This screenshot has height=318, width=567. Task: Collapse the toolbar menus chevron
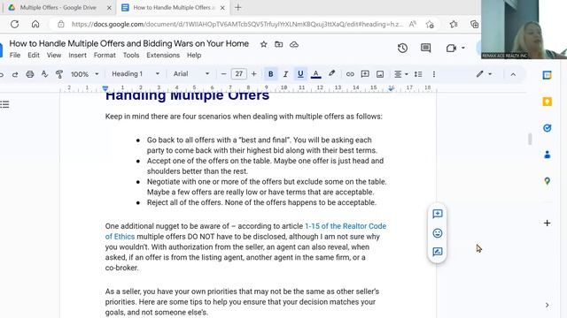[513, 74]
